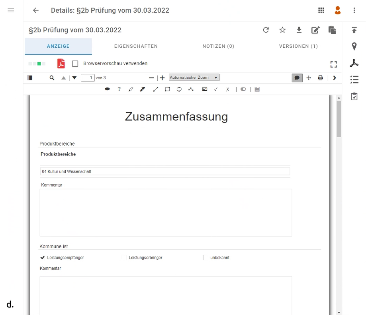Open the NOTIZEN (0) tab

(218, 46)
